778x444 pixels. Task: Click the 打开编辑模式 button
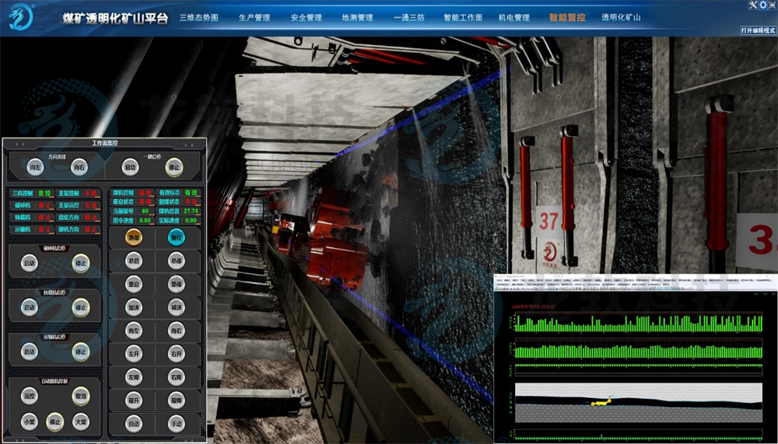coord(757,30)
